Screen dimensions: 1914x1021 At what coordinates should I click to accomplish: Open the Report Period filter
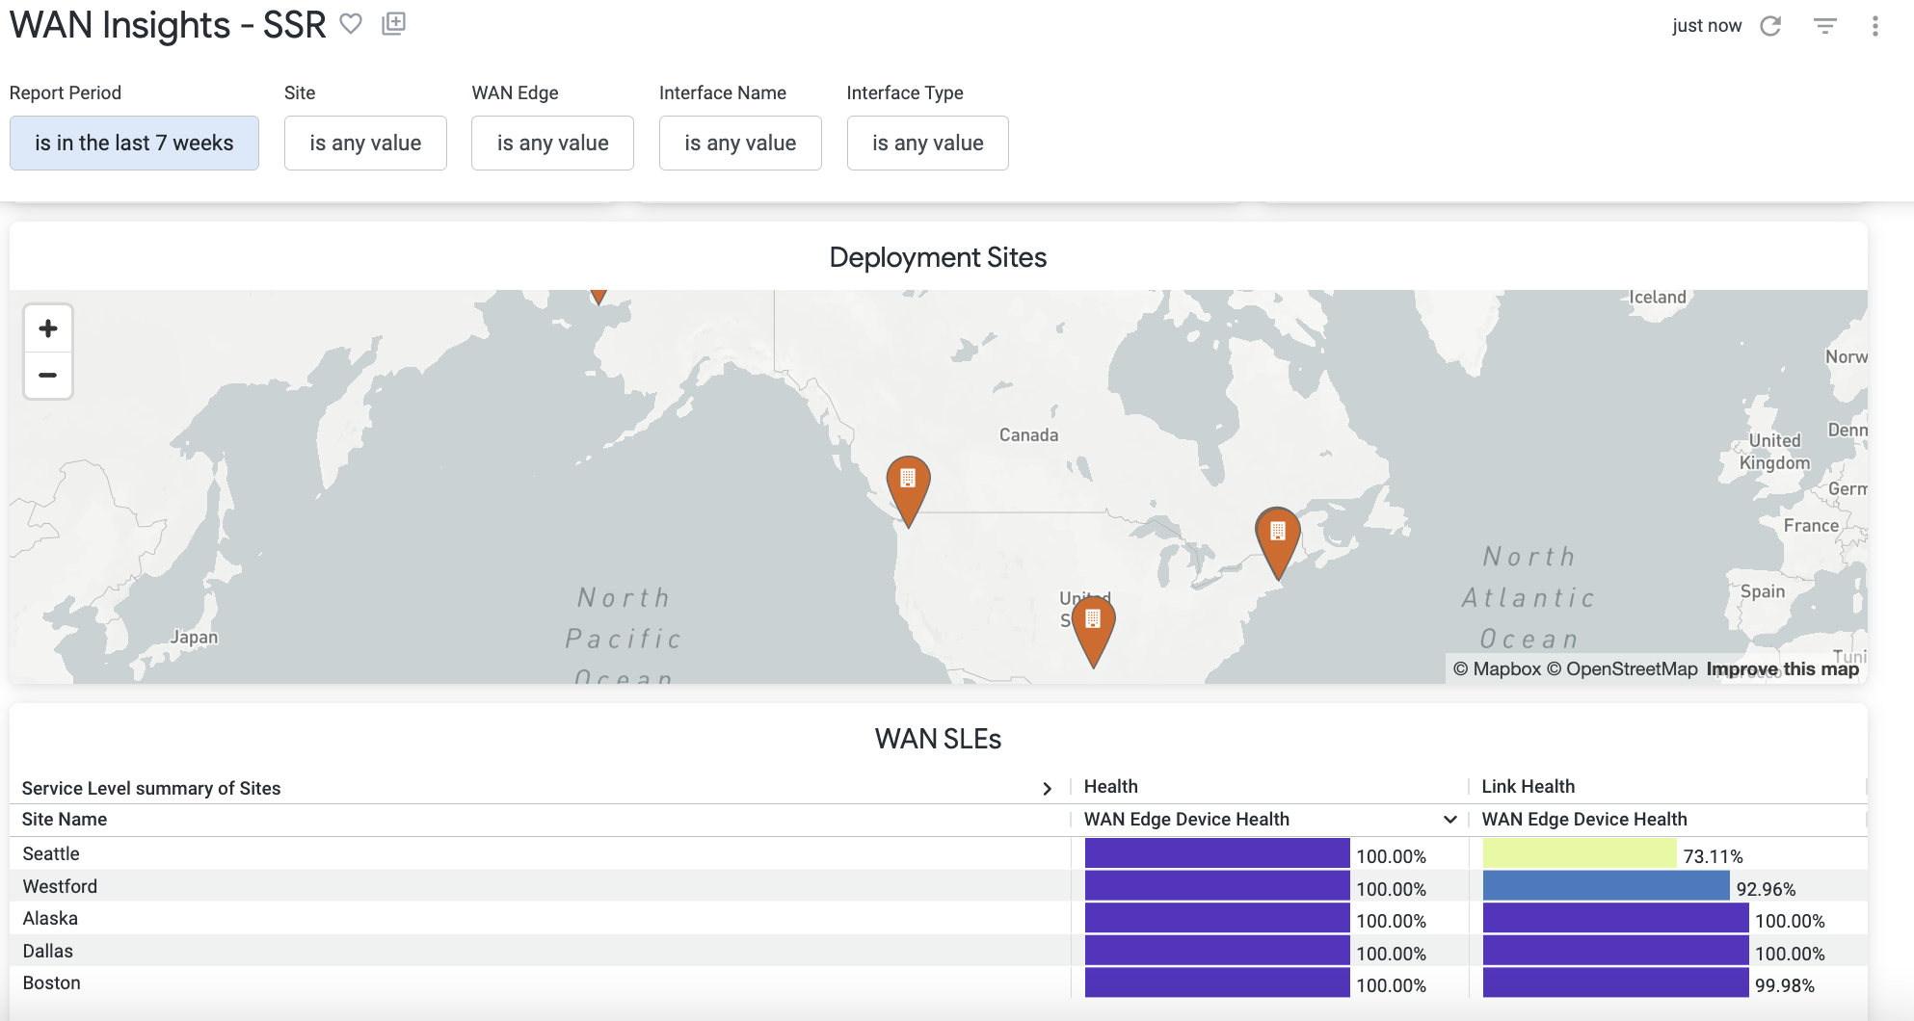coord(134,144)
